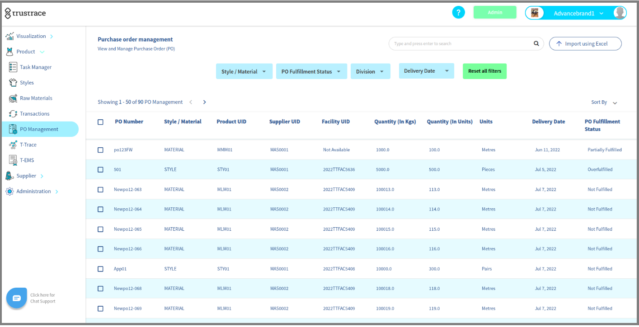Viewport: 639px width, 327px height.
Task: Click the T-Trace network icon
Action: point(13,145)
